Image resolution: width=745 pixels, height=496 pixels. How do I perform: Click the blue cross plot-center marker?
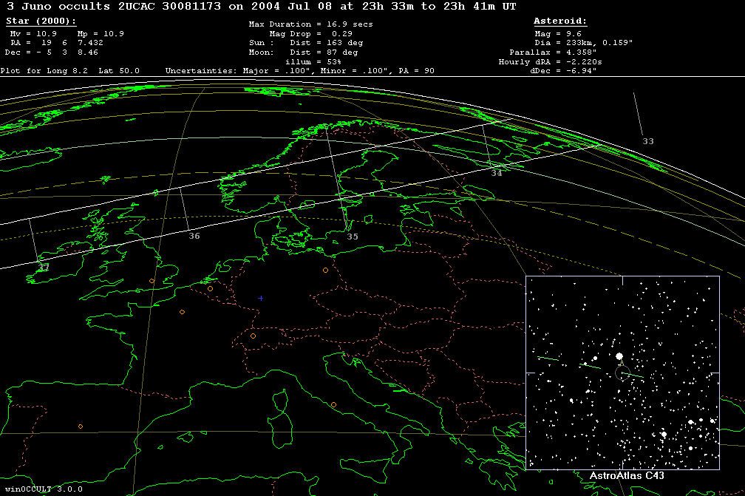[260, 298]
